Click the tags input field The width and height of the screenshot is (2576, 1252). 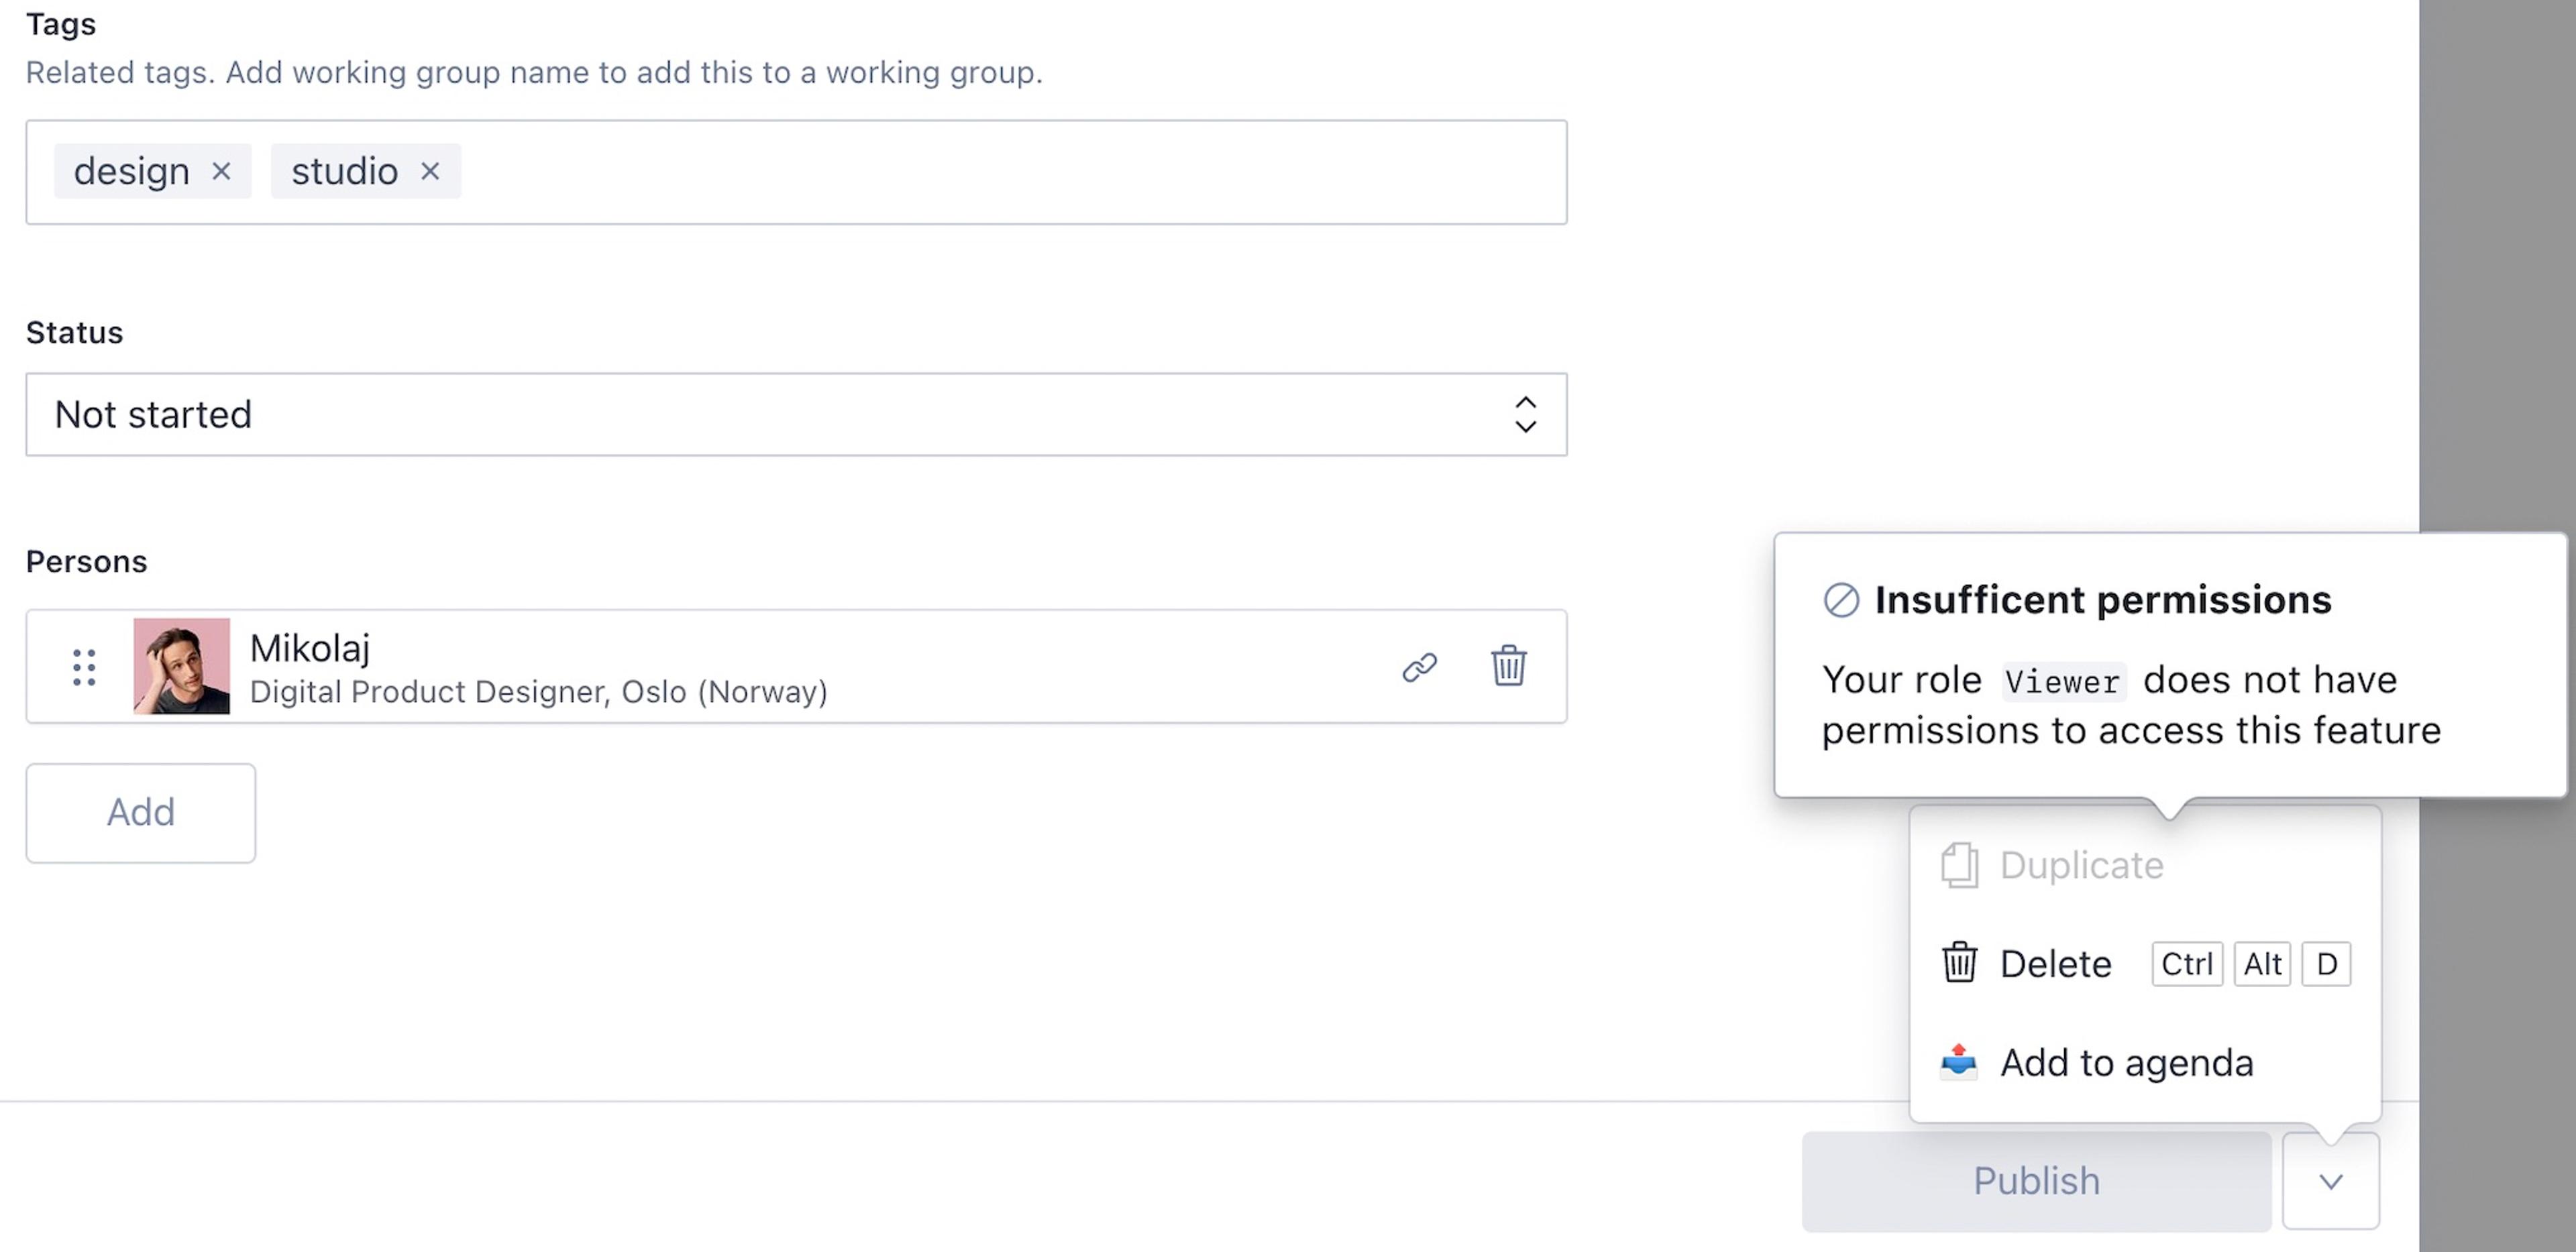coord(1000,172)
